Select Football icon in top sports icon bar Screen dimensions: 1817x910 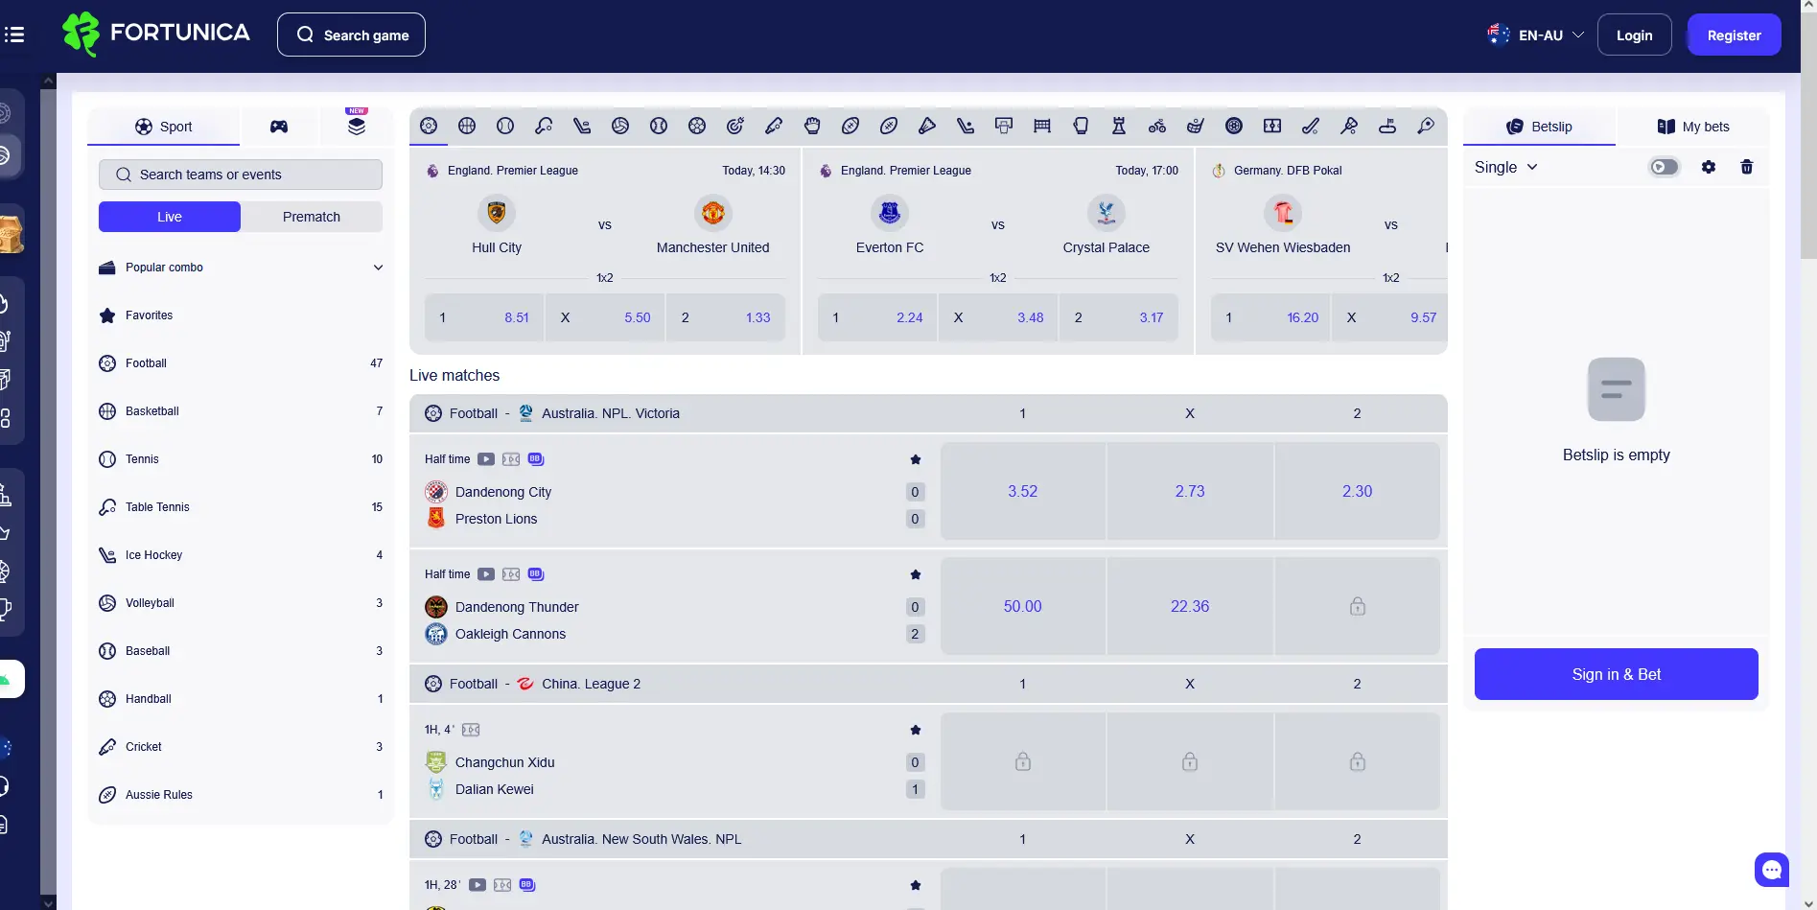429,126
